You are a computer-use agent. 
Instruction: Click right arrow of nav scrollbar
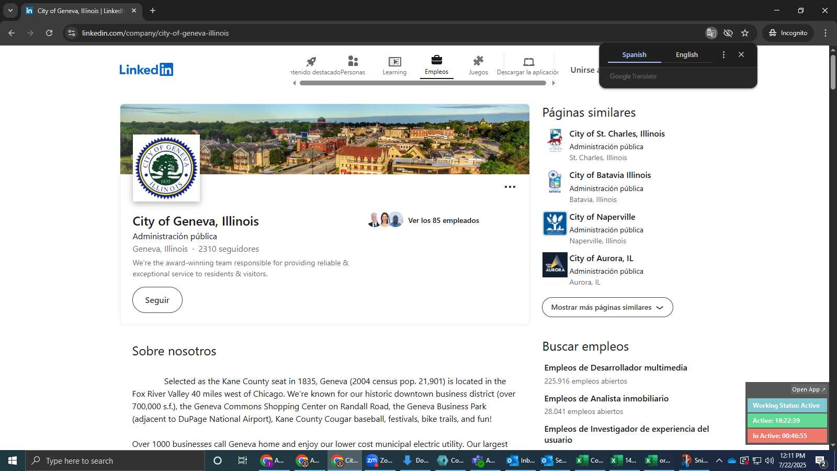pos(553,83)
